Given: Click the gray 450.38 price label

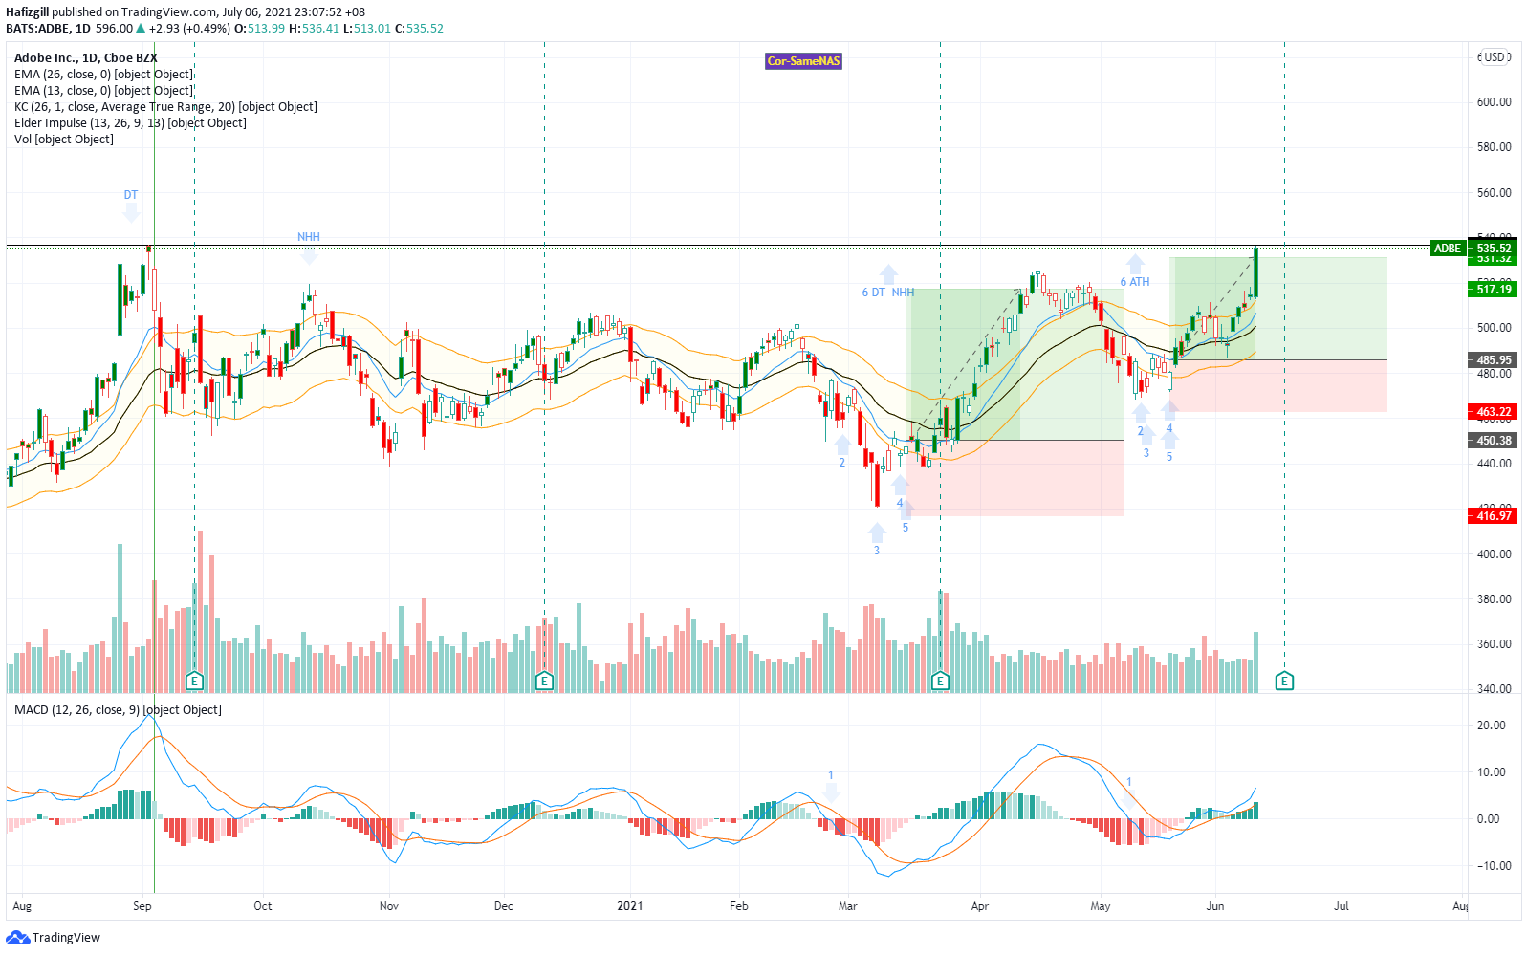Looking at the screenshot, I should [1494, 441].
